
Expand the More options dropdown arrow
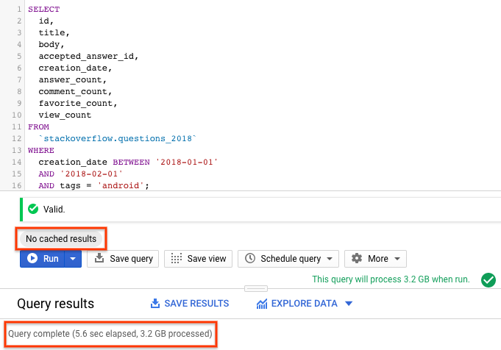(398, 259)
